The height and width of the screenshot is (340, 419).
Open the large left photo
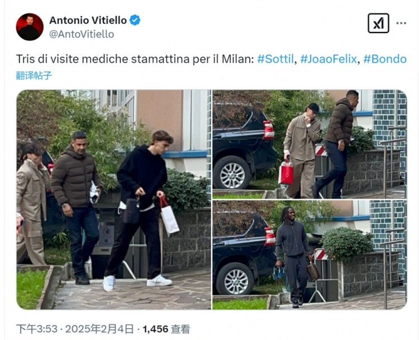pyautogui.click(x=114, y=200)
